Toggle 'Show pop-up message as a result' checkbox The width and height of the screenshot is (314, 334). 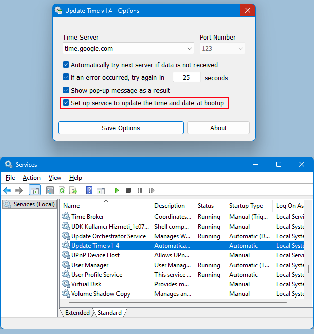click(66, 90)
